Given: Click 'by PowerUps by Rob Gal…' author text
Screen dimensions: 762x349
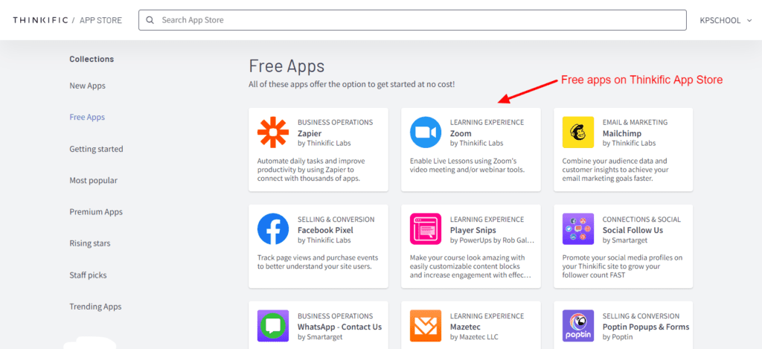Looking at the screenshot, I should (x=493, y=240).
